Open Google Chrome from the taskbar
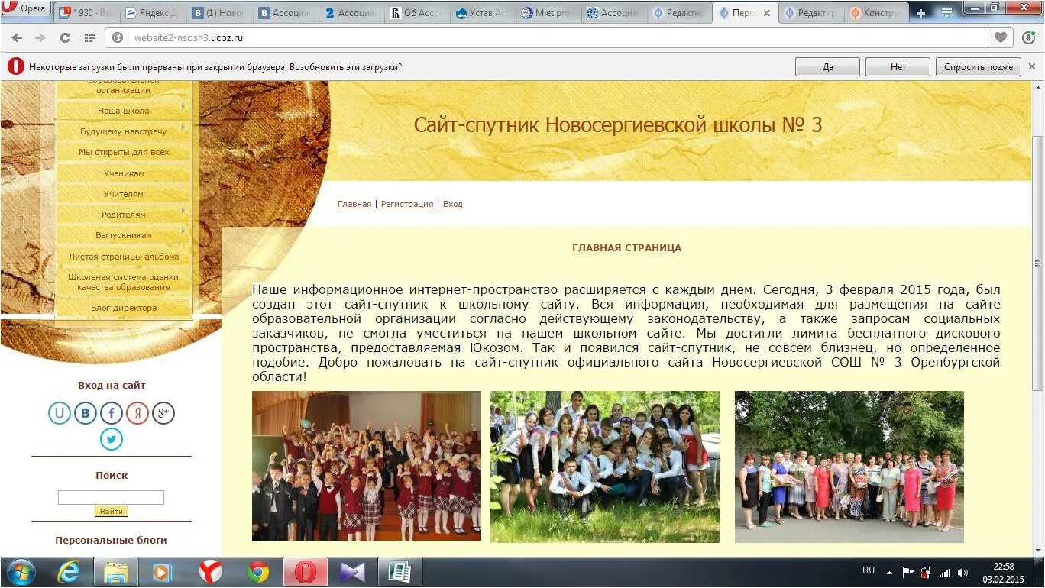Viewport: 1045px width, 588px height. coord(258,571)
